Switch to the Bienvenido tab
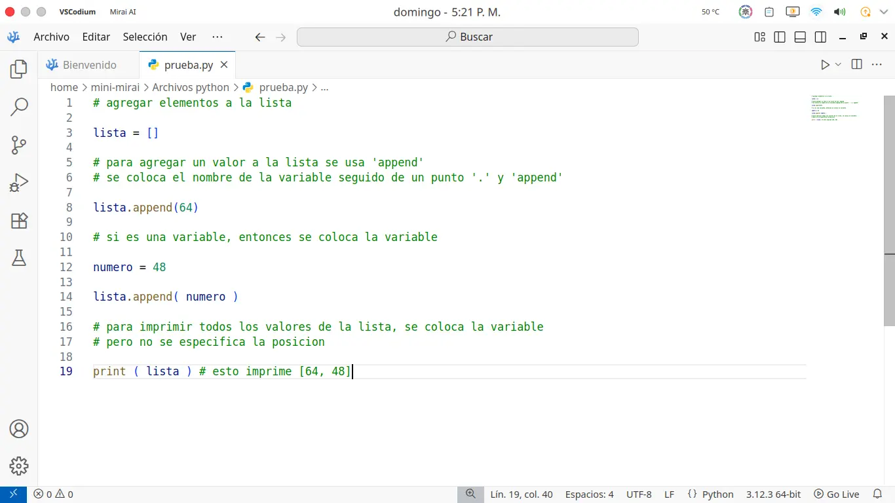 point(89,65)
